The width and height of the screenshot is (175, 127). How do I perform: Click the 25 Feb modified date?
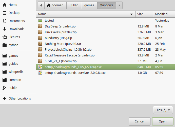160,44
